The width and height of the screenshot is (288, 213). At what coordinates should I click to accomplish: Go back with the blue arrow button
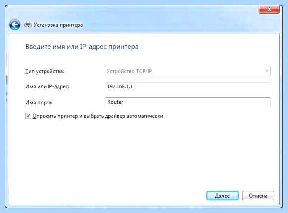(x=15, y=25)
